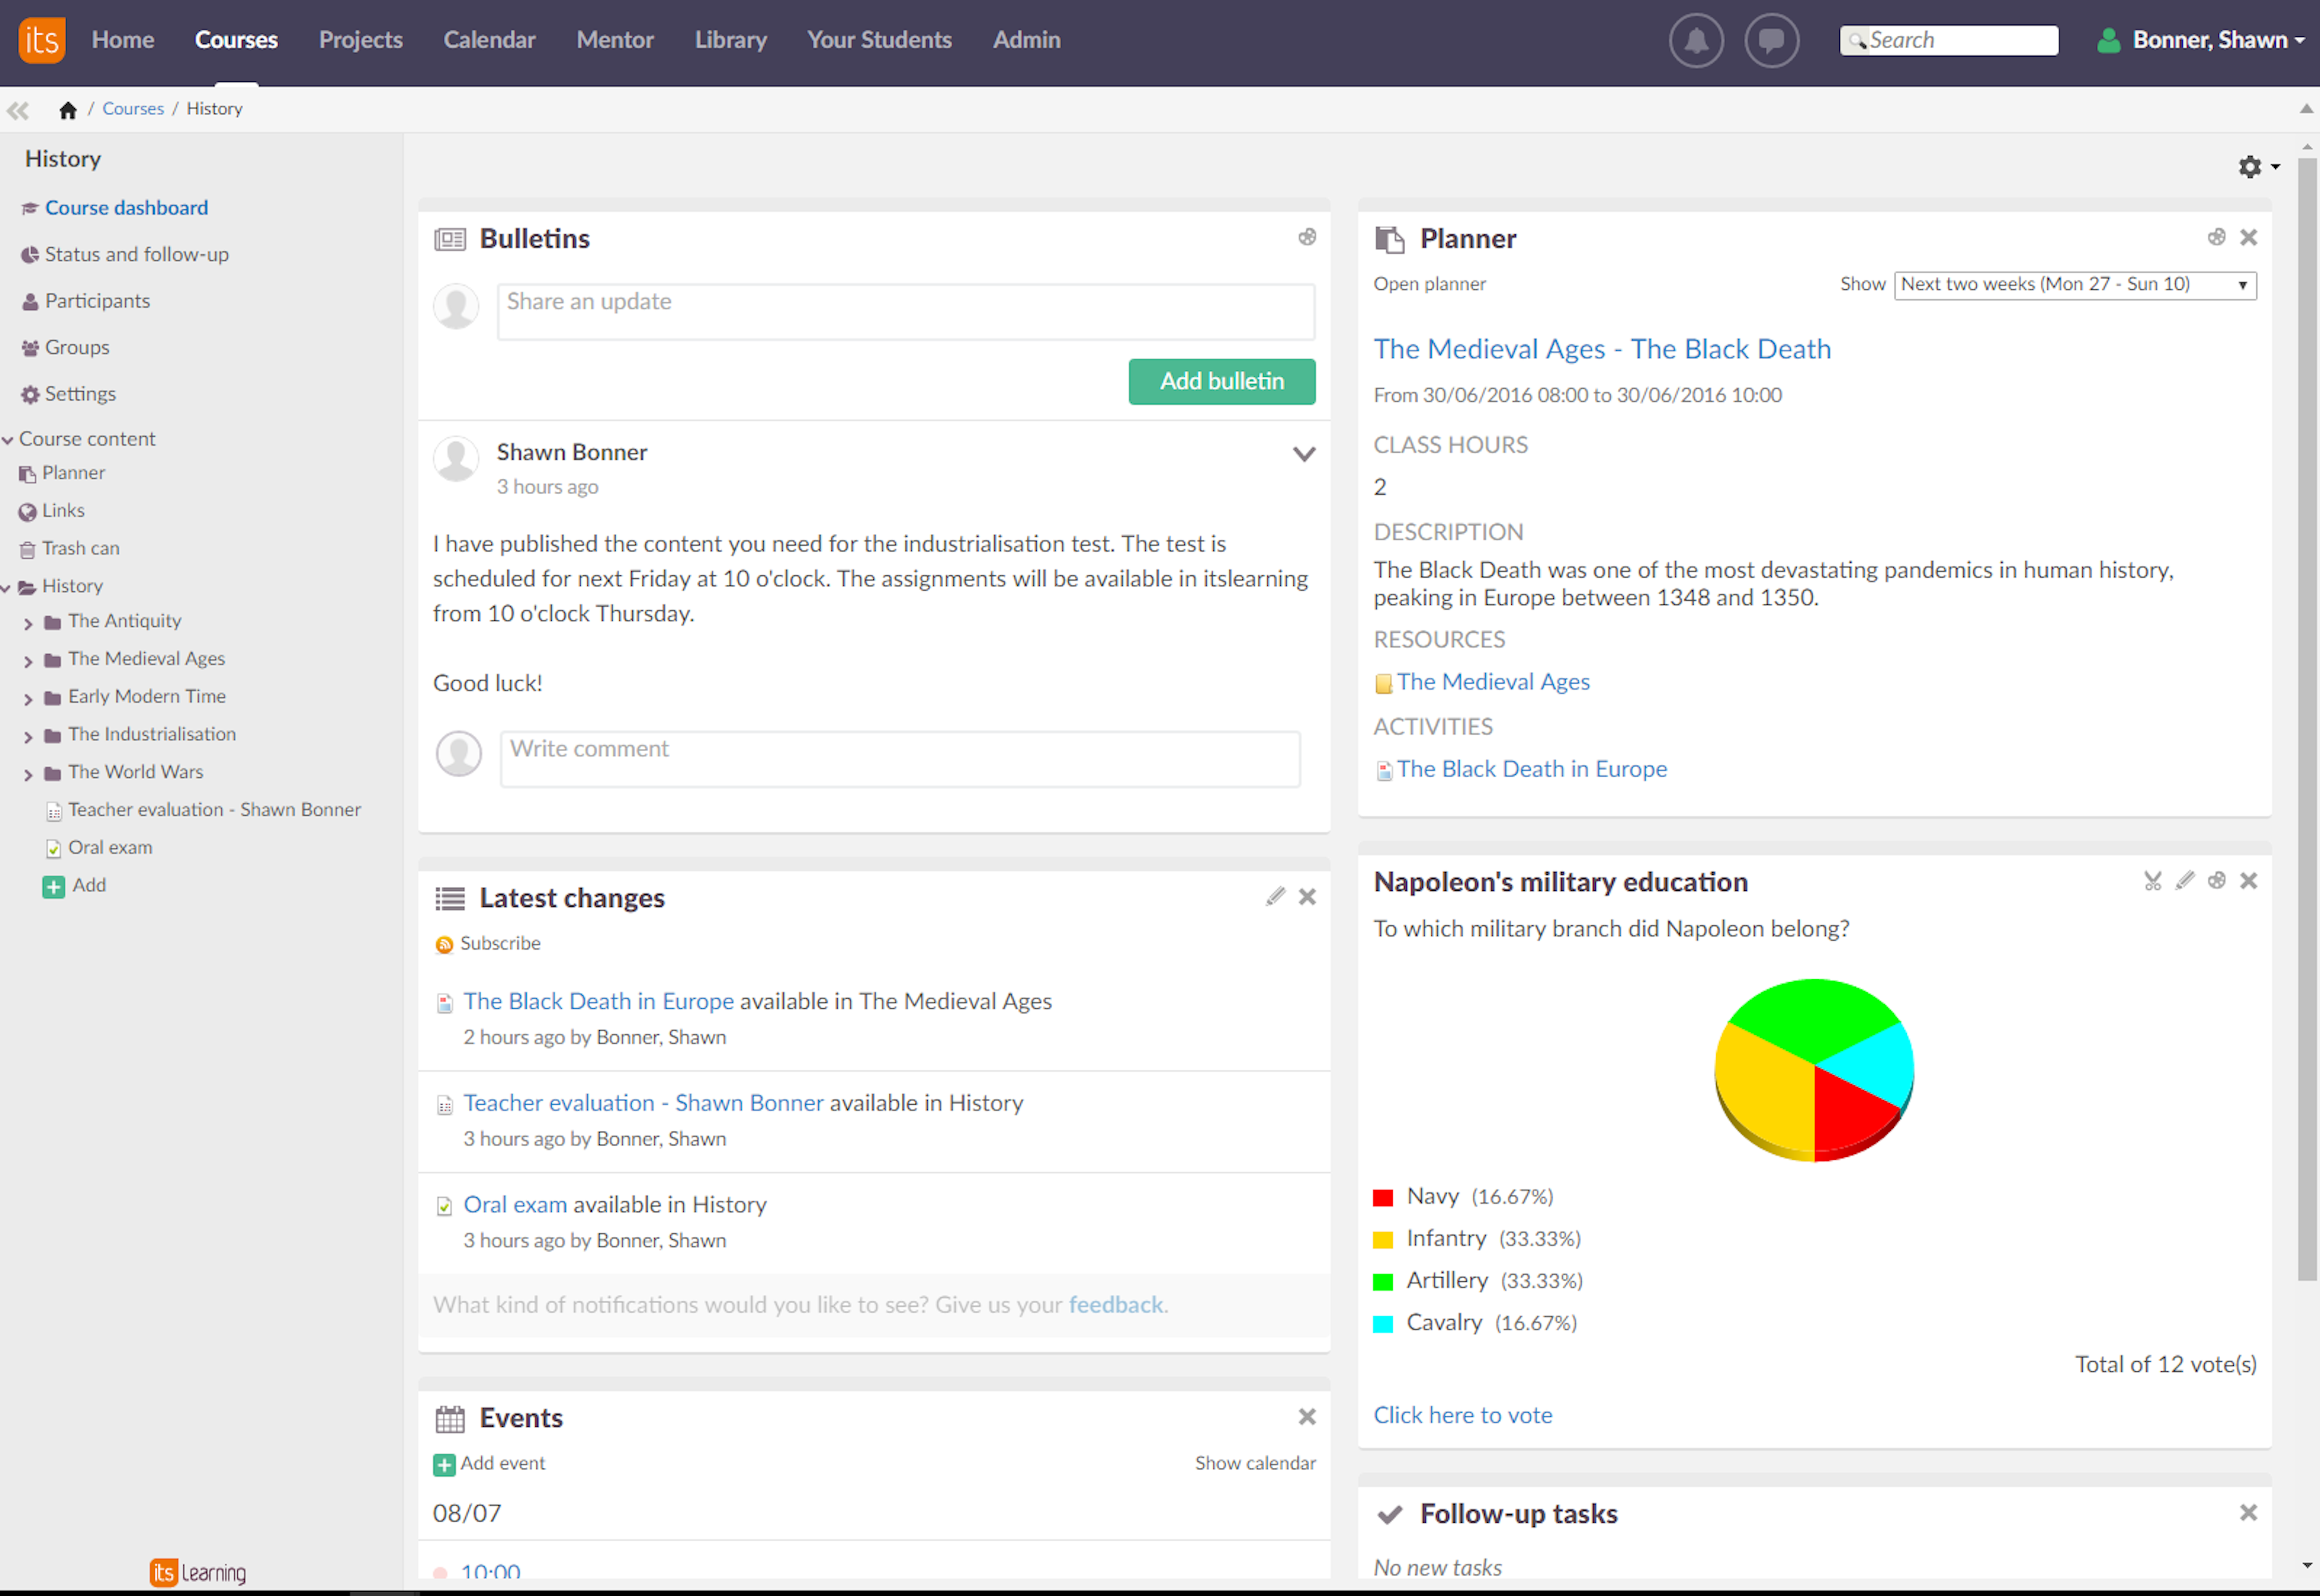Expand The Antiquity folder in sidebar
The image size is (2320, 1596).
coord(28,621)
